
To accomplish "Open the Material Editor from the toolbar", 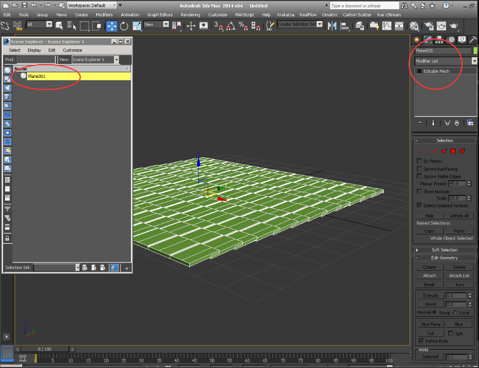I will pyautogui.click(x=414, y=26).
